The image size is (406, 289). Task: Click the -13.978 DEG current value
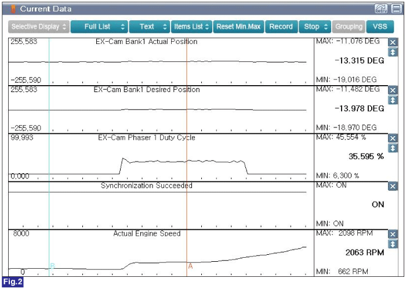click(360, 108)
